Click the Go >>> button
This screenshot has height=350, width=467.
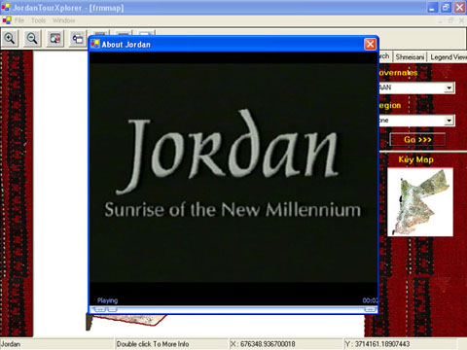tap(417, 140)
